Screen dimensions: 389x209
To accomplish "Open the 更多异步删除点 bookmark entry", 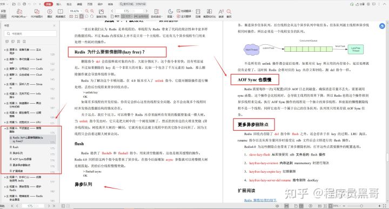I will (21, 165).
